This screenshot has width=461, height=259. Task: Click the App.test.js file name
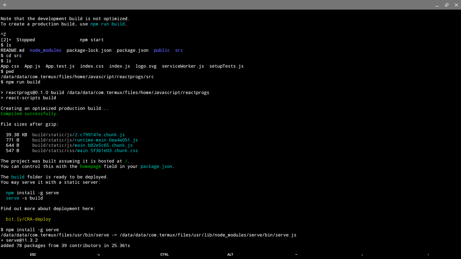(60, 66)
